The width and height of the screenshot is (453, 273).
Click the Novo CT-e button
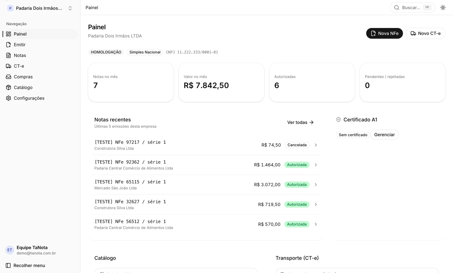426,33
